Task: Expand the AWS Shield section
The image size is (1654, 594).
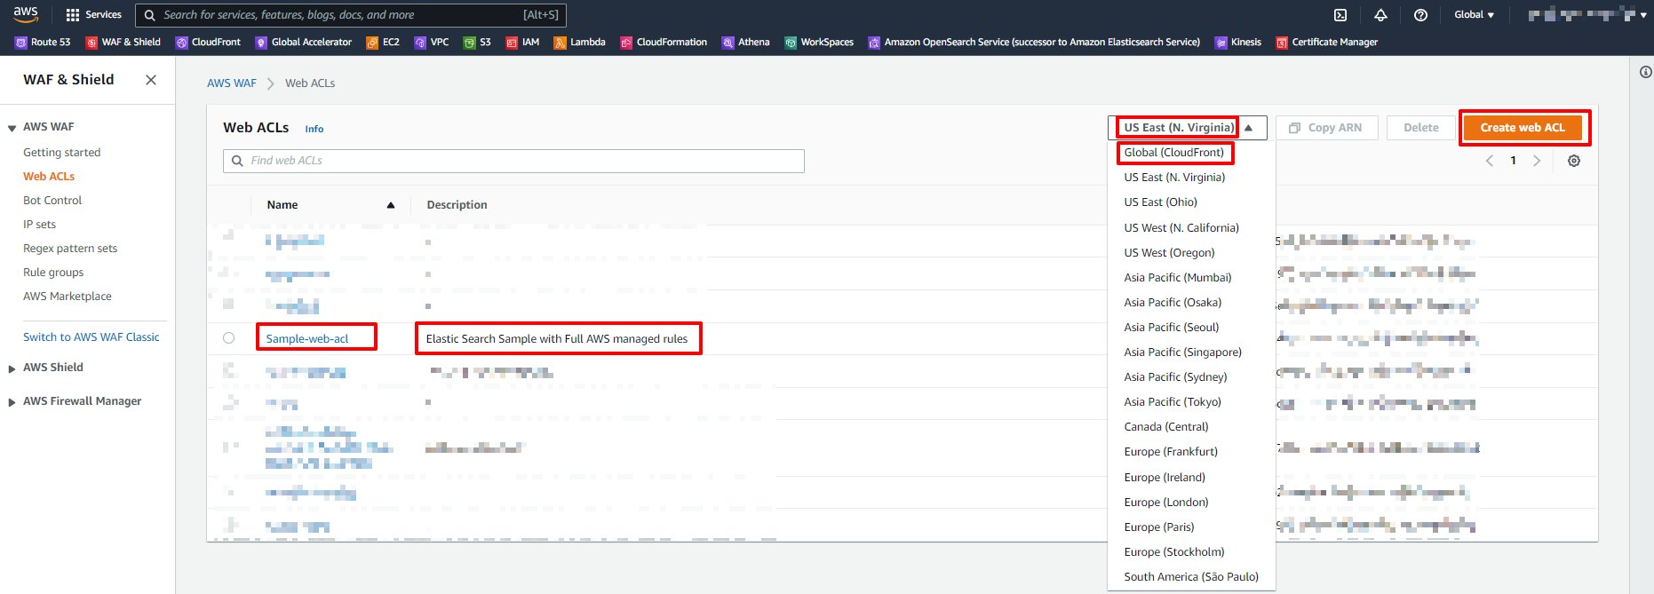Action: [x=12, y=368]
